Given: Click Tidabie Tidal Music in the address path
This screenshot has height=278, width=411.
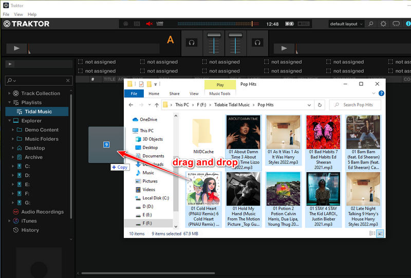Looking at the screenshot, I should [232, 105].
